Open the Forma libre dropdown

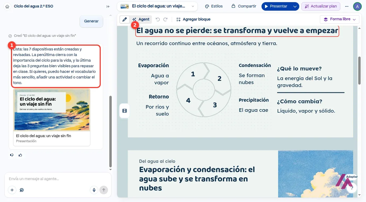click(339, 19)
